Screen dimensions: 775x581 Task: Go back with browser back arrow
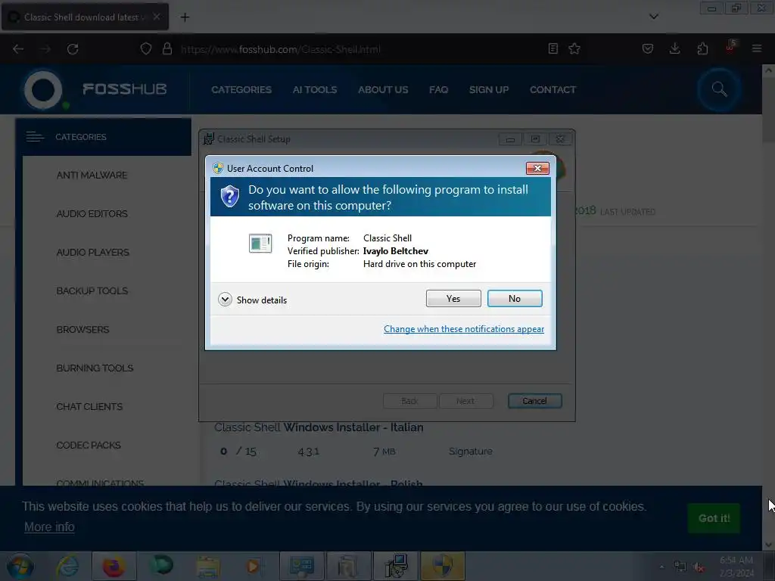click(x=18, y=49)
